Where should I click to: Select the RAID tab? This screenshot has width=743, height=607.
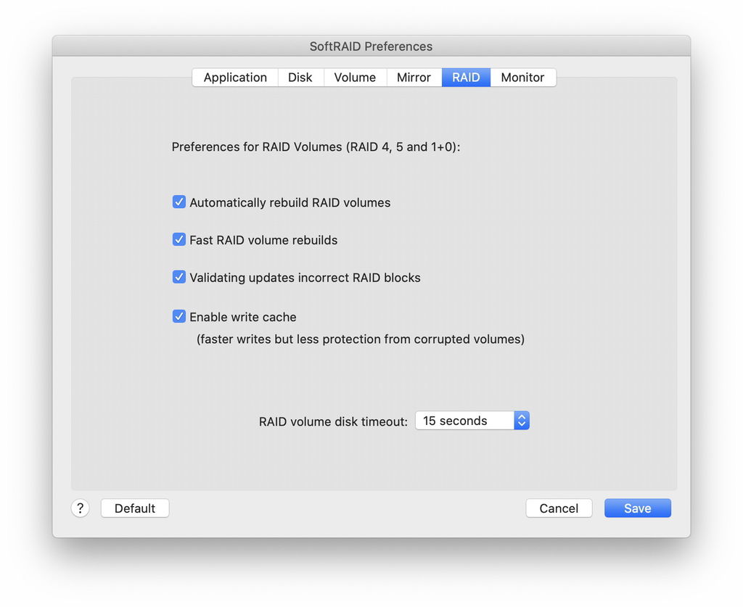466,77
